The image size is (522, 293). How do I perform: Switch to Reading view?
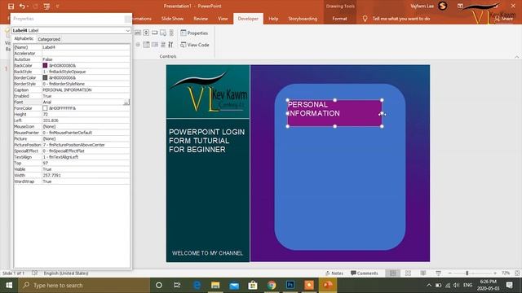pos(423,273)
